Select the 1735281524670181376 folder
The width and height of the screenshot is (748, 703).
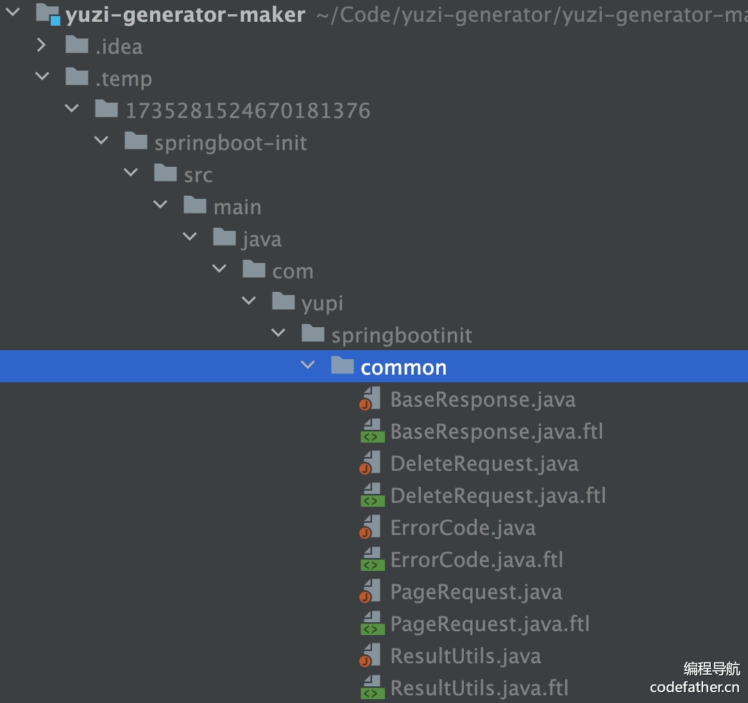pyautogui.click(x=248, y=111)
